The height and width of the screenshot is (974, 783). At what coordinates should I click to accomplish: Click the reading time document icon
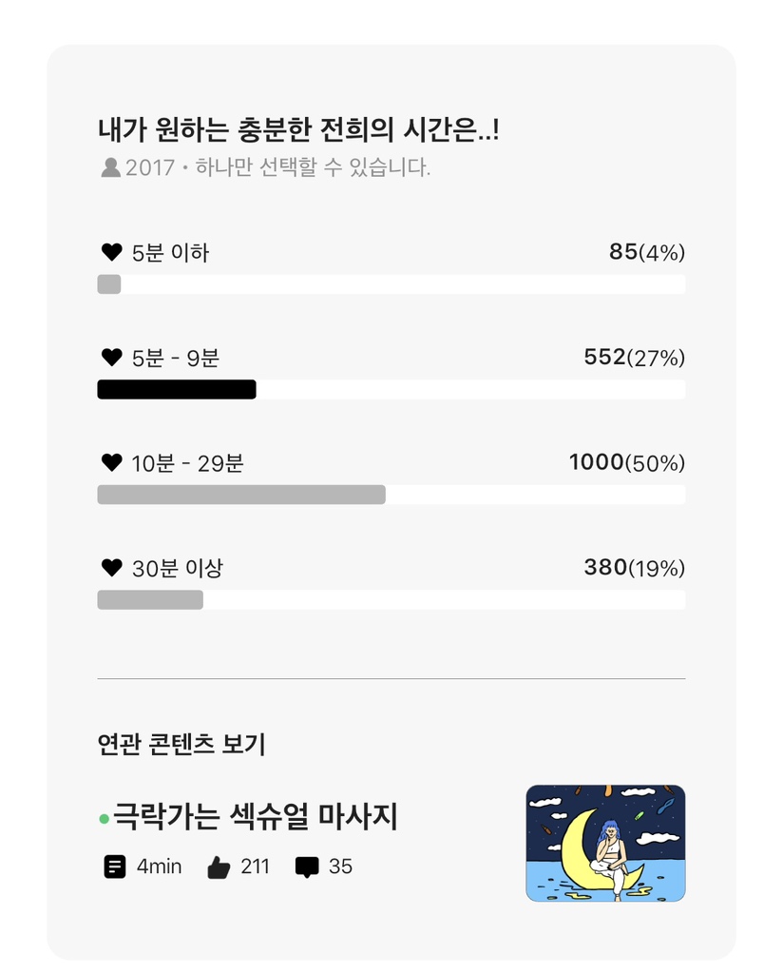pos(114,867)
